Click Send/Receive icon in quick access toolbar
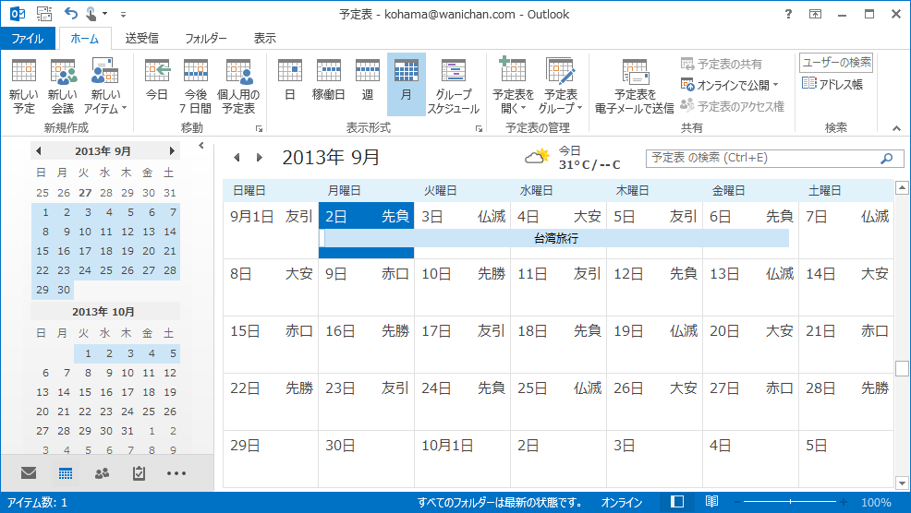This screenshot has width=911, height=513. tap(44, 13)
